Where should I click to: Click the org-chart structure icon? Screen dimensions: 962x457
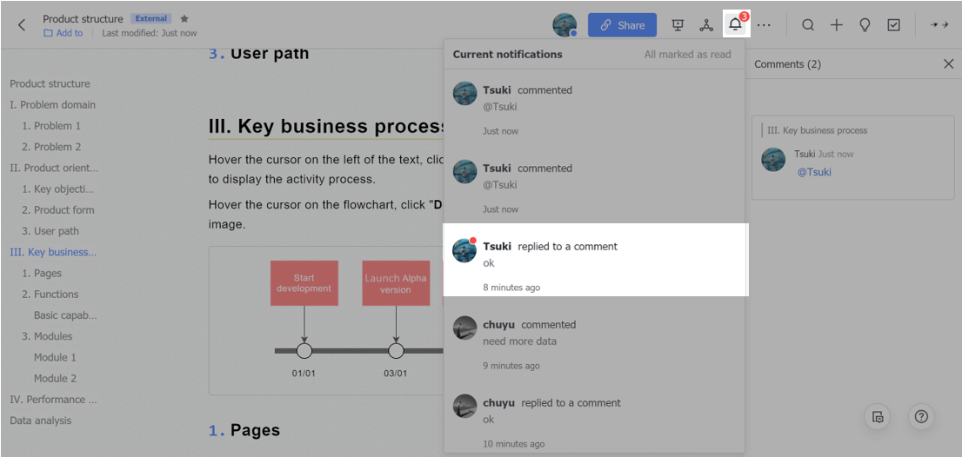point(706,25)
